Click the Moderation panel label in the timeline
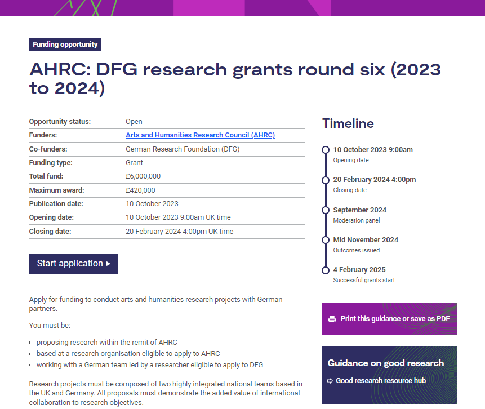The height and width of the screenshot is (409, 485). [357, 221]
